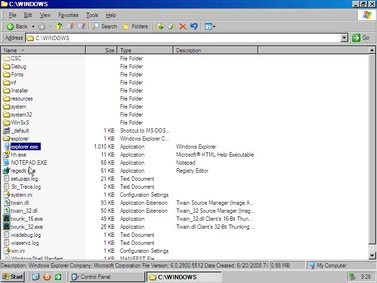Select the WinSxS folder icon
The height and width of the screenshot is (283, 377).
tap(7, 123)
